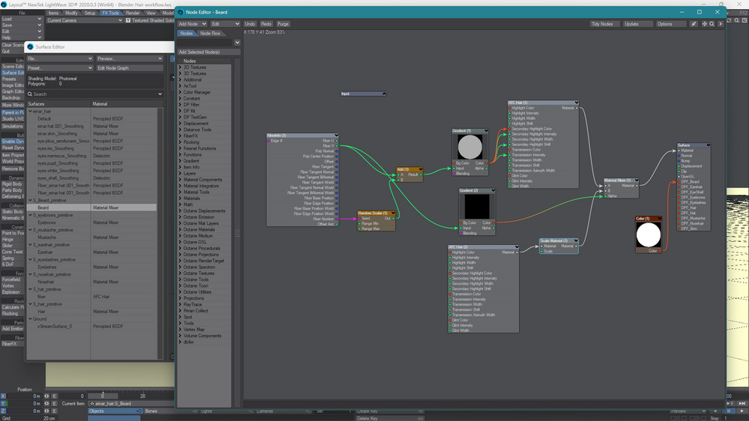The width and height of the screenshot is (749, 421).
Task: Click the node search field in Node Editor
Action: [x=205, y=43]
